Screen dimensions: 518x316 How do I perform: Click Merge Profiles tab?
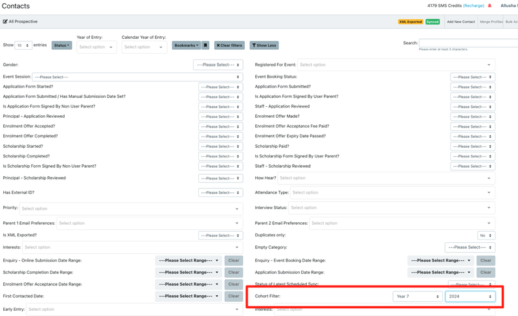point(491,21)
